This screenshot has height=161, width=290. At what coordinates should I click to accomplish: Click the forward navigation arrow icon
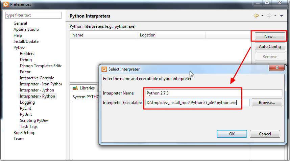[x=269, y=16]
